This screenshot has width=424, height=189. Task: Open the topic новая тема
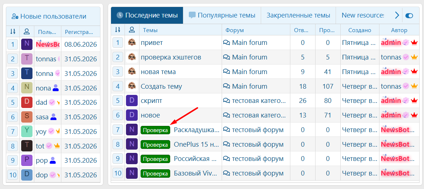tap(158, 72)
